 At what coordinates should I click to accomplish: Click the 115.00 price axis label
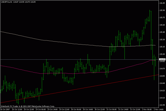point(162,54)
